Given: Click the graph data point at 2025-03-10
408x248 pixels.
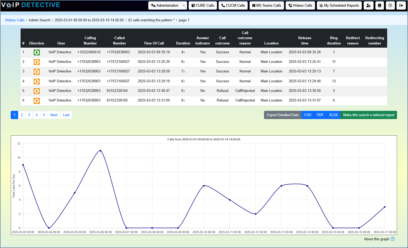Looking at the screenshot, I should click(204, 186).
